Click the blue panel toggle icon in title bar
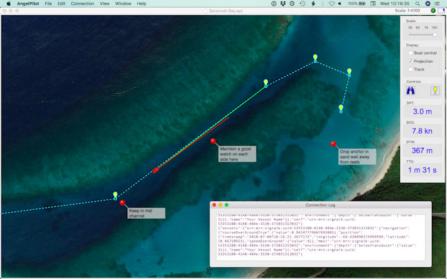This screenshot has height=279, width=447. tap(441, 10)
